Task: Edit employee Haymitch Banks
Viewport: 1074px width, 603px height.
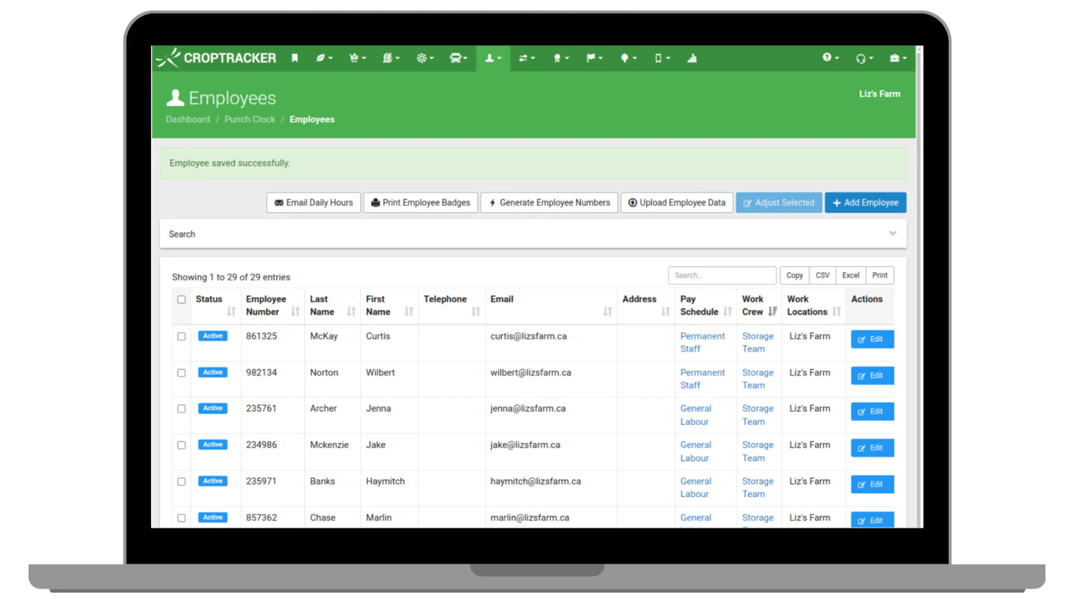Action: 872,484
